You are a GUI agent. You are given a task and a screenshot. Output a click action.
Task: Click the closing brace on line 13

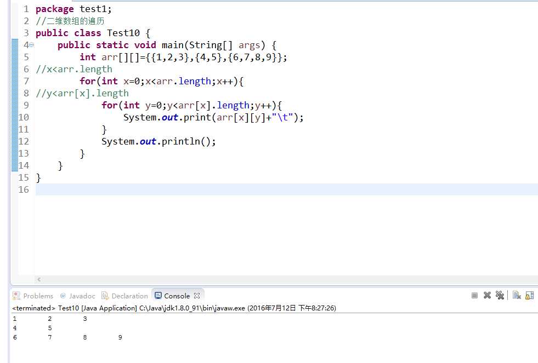82,153
